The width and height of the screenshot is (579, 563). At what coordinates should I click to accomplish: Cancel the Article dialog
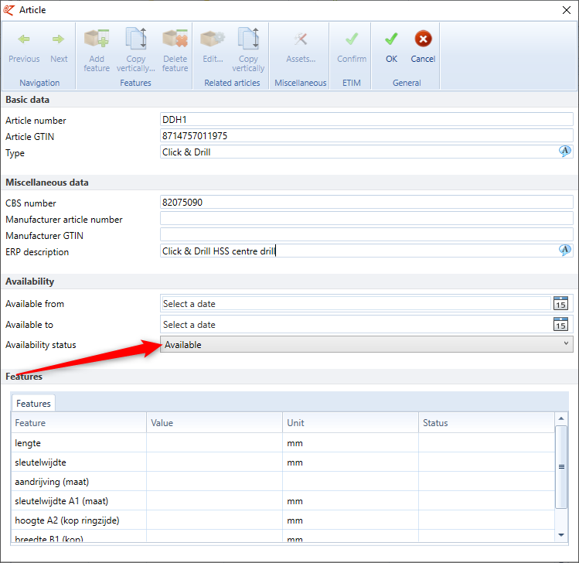[x=423, y=47]
